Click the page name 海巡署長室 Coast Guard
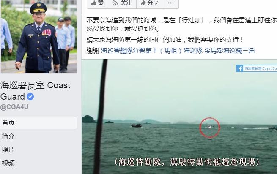 coord(36,91)
